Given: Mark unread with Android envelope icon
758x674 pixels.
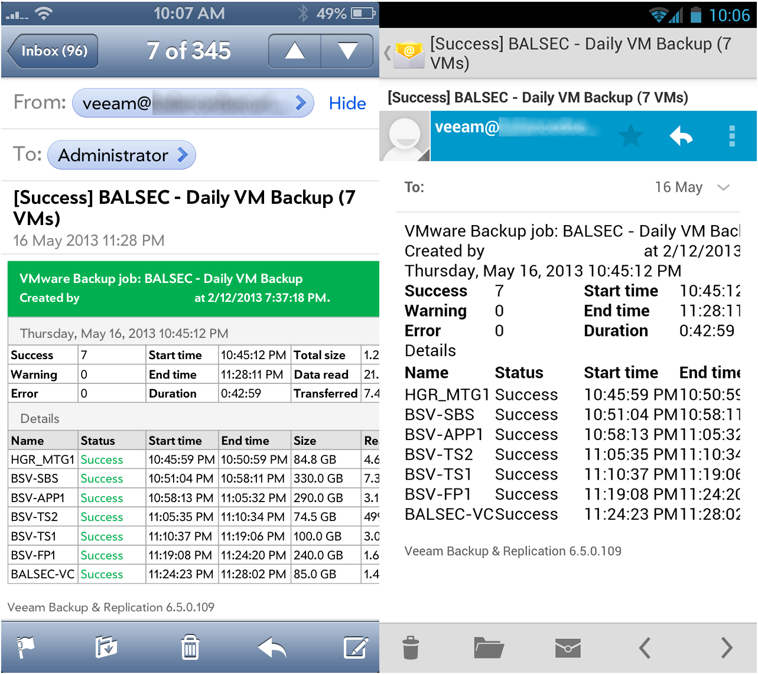Looking at the screenshot, I should click(x=568, y=648).
